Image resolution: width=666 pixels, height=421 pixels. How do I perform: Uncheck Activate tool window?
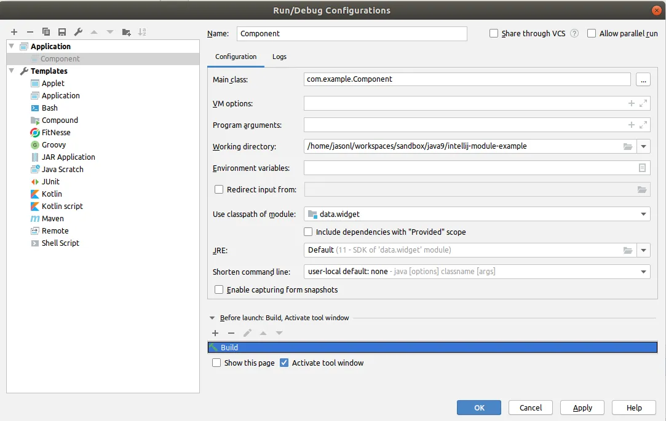[x=284, y=363]
